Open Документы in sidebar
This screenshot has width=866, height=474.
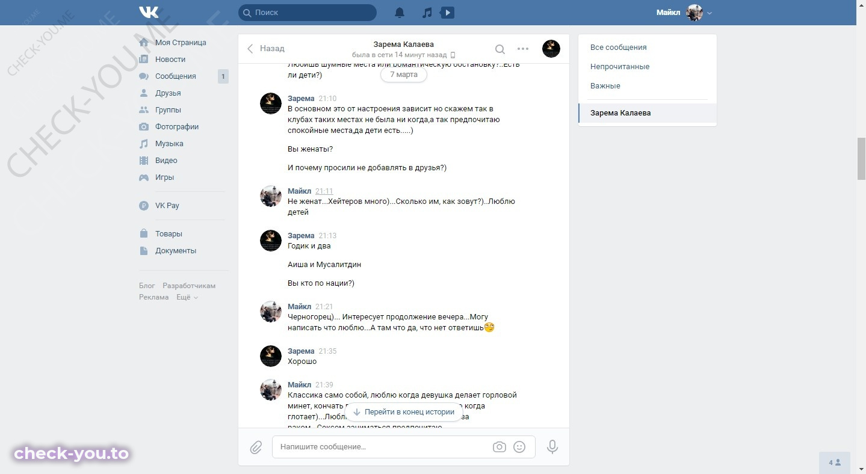[176, 251]
